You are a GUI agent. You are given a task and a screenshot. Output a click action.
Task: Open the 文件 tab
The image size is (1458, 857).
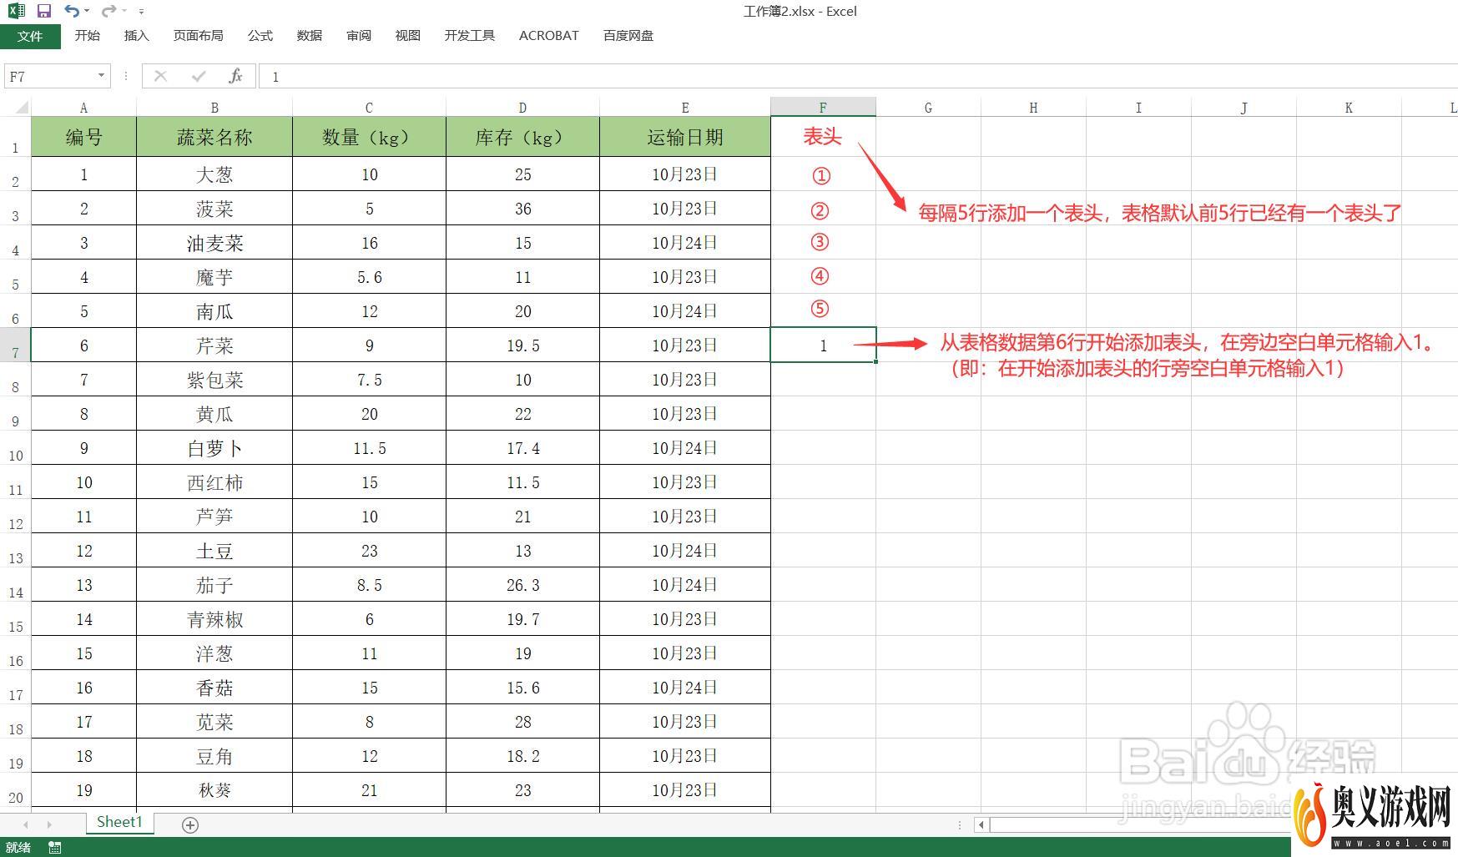[x=30, y=36]
